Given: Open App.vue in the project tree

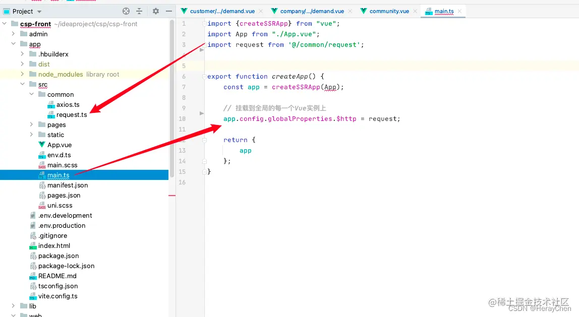Looking at the screenshot, I should [x=60, y=145].
